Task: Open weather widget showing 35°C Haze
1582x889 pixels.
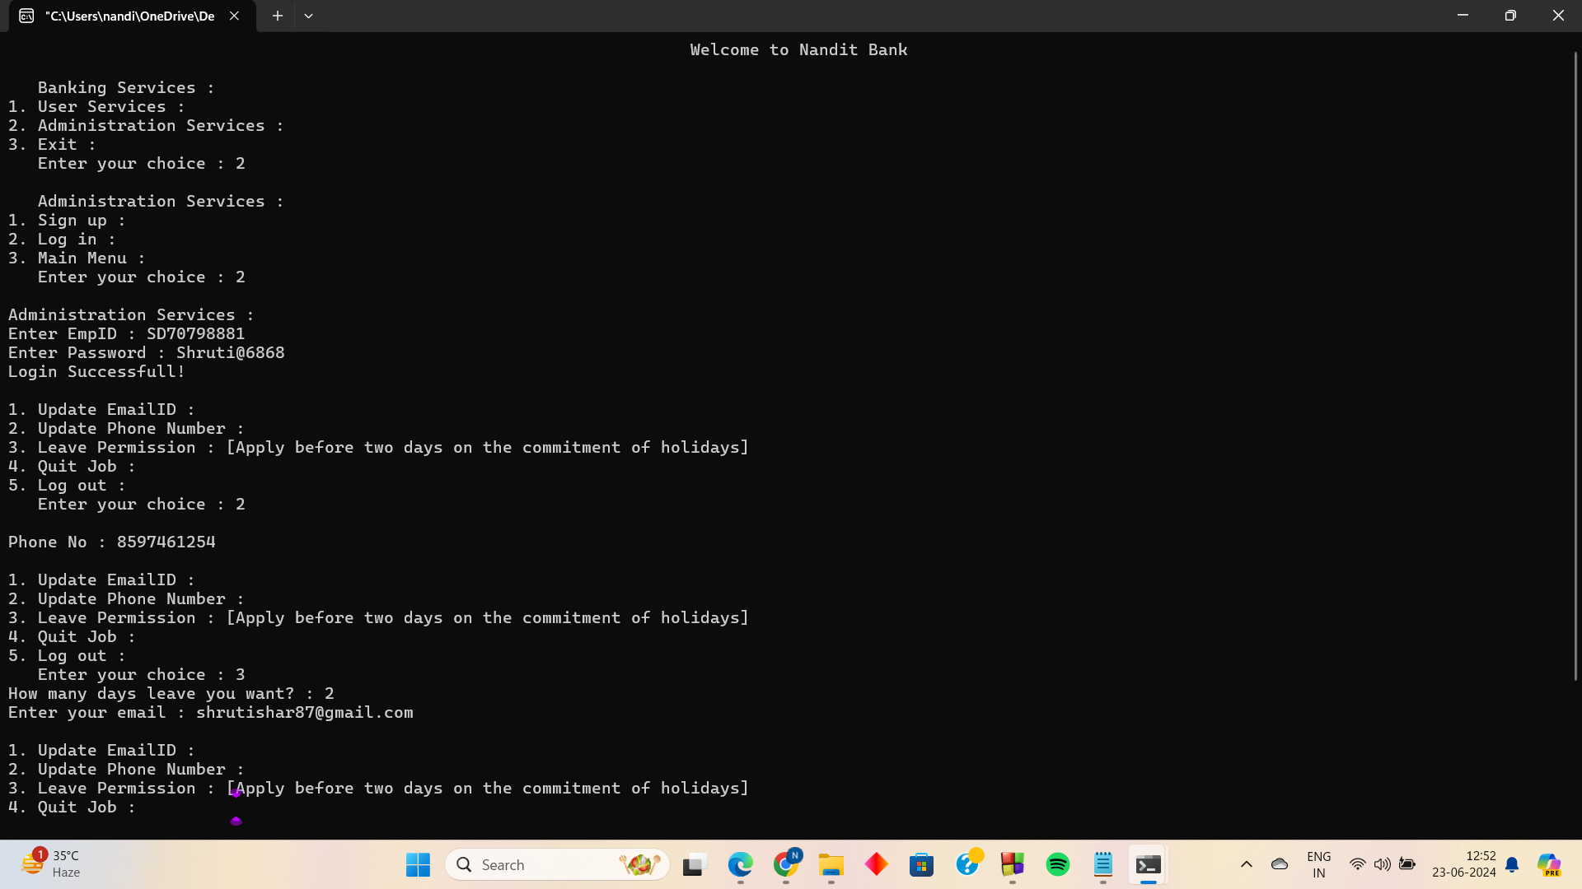Action: coord(51,864)
